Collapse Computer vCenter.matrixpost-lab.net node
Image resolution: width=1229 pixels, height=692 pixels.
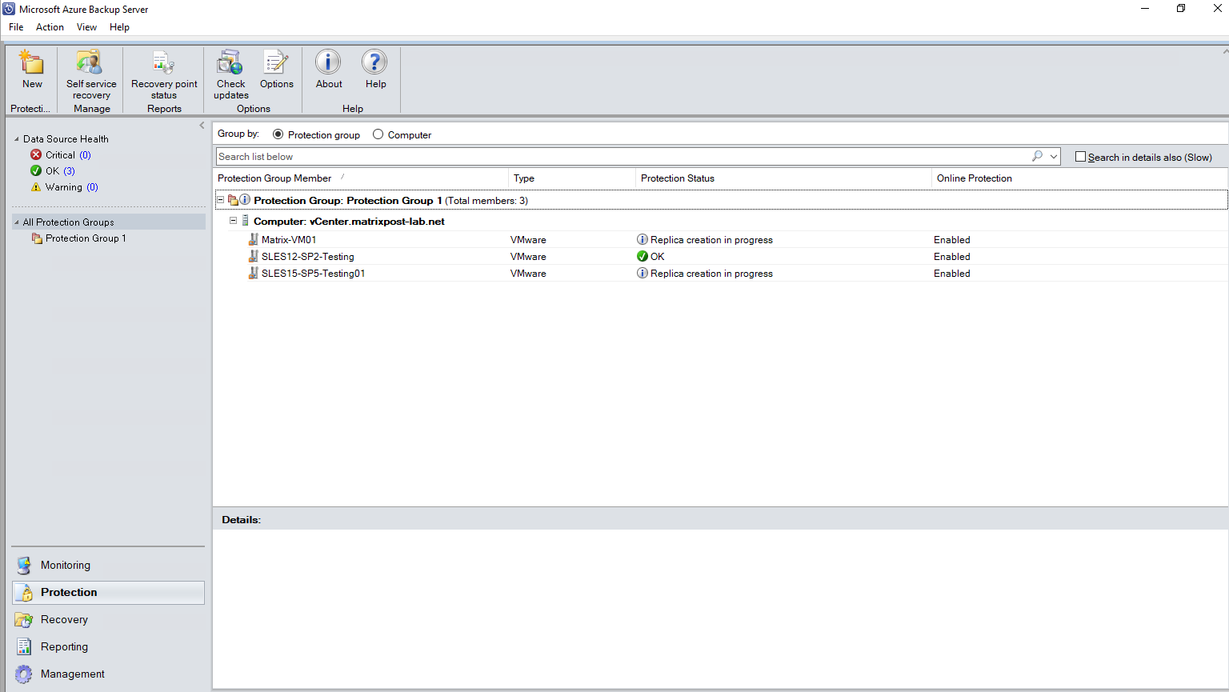pos(234,221)
